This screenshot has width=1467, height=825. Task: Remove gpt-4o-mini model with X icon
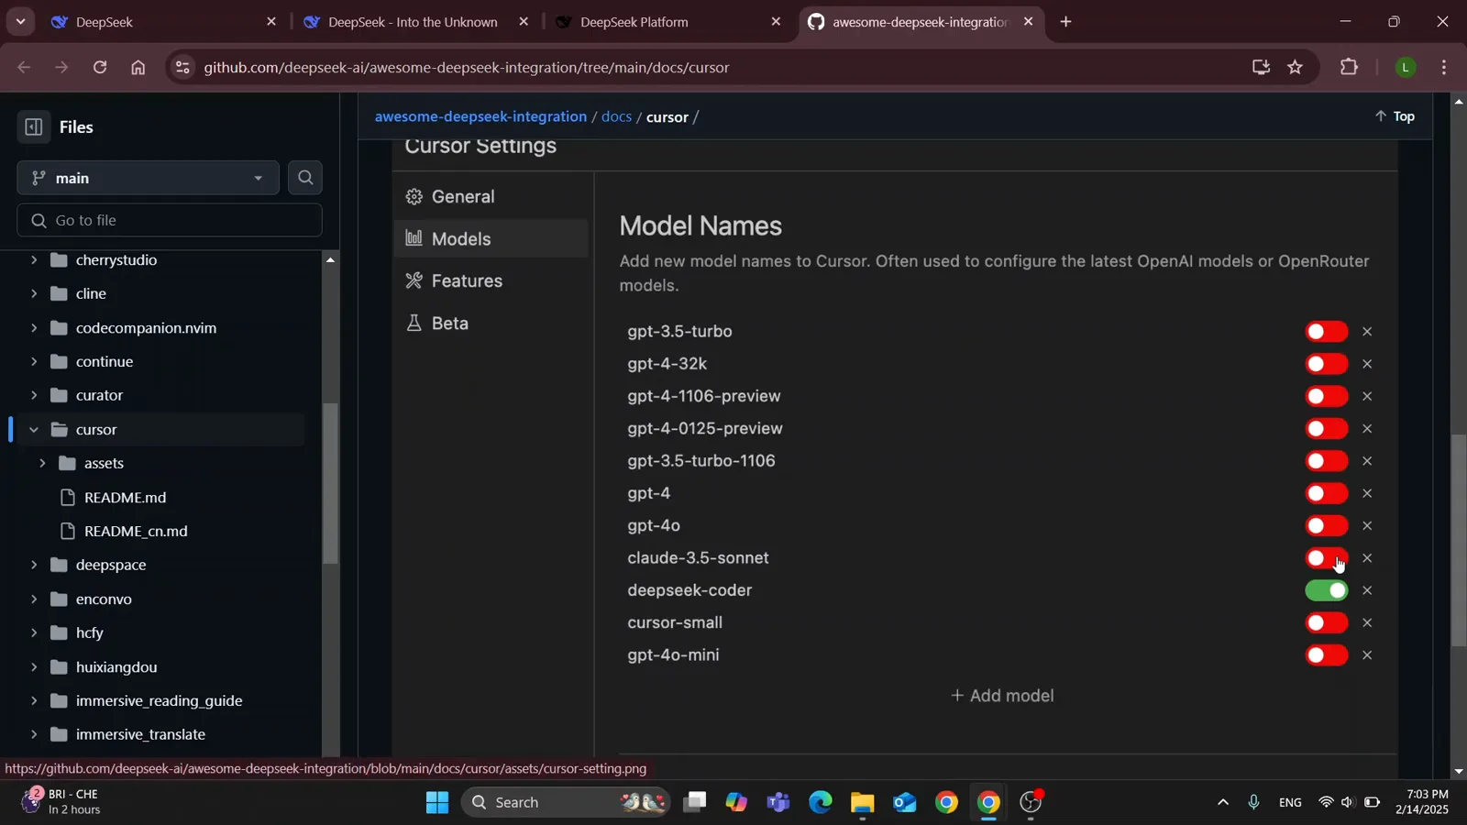coord(1367,655)
